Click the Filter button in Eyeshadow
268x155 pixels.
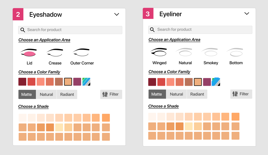[x=111, y=94]
